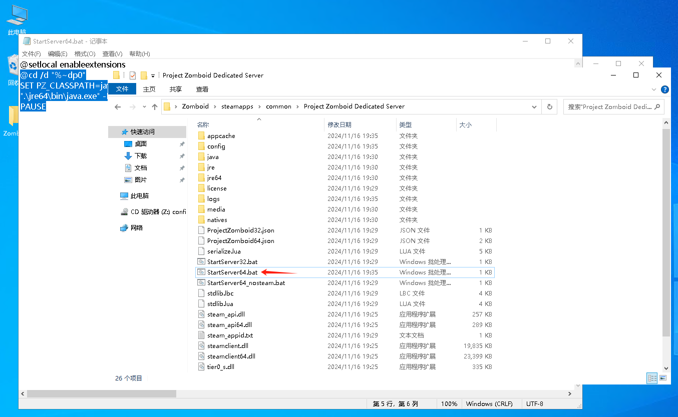Image resolution: width=678 pixels, height=417 pixels.
Task: Click the steam_api.dll file icon
Action: click(x=201, y=314)
